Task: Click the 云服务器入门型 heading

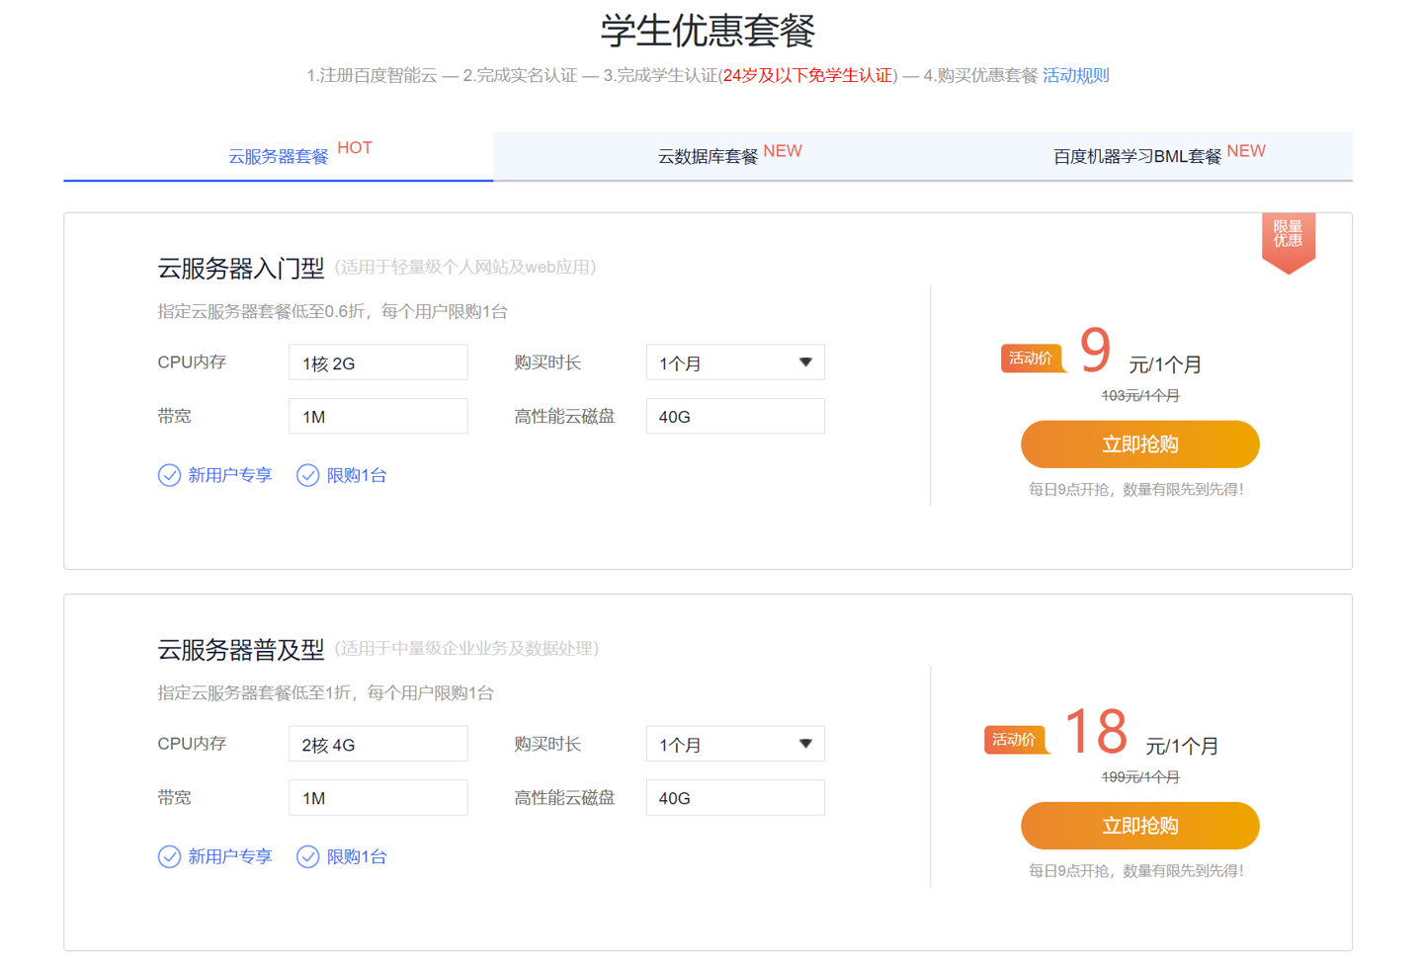Action: coord(241,268)
